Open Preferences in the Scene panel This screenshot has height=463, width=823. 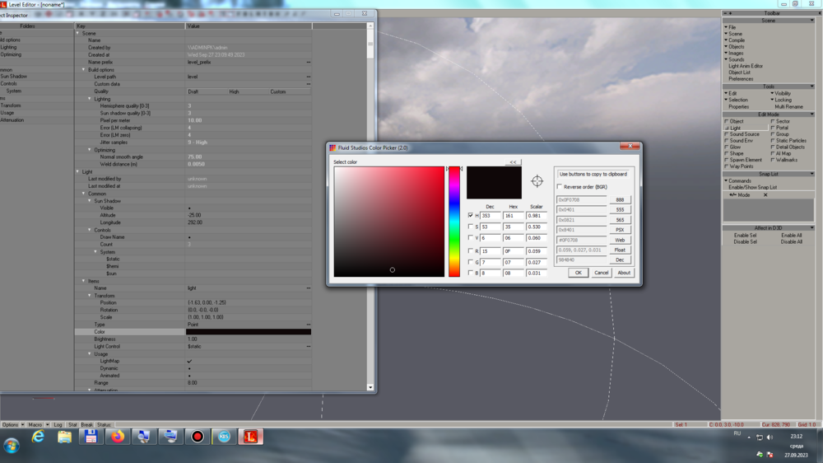click(x=741, y=79)
